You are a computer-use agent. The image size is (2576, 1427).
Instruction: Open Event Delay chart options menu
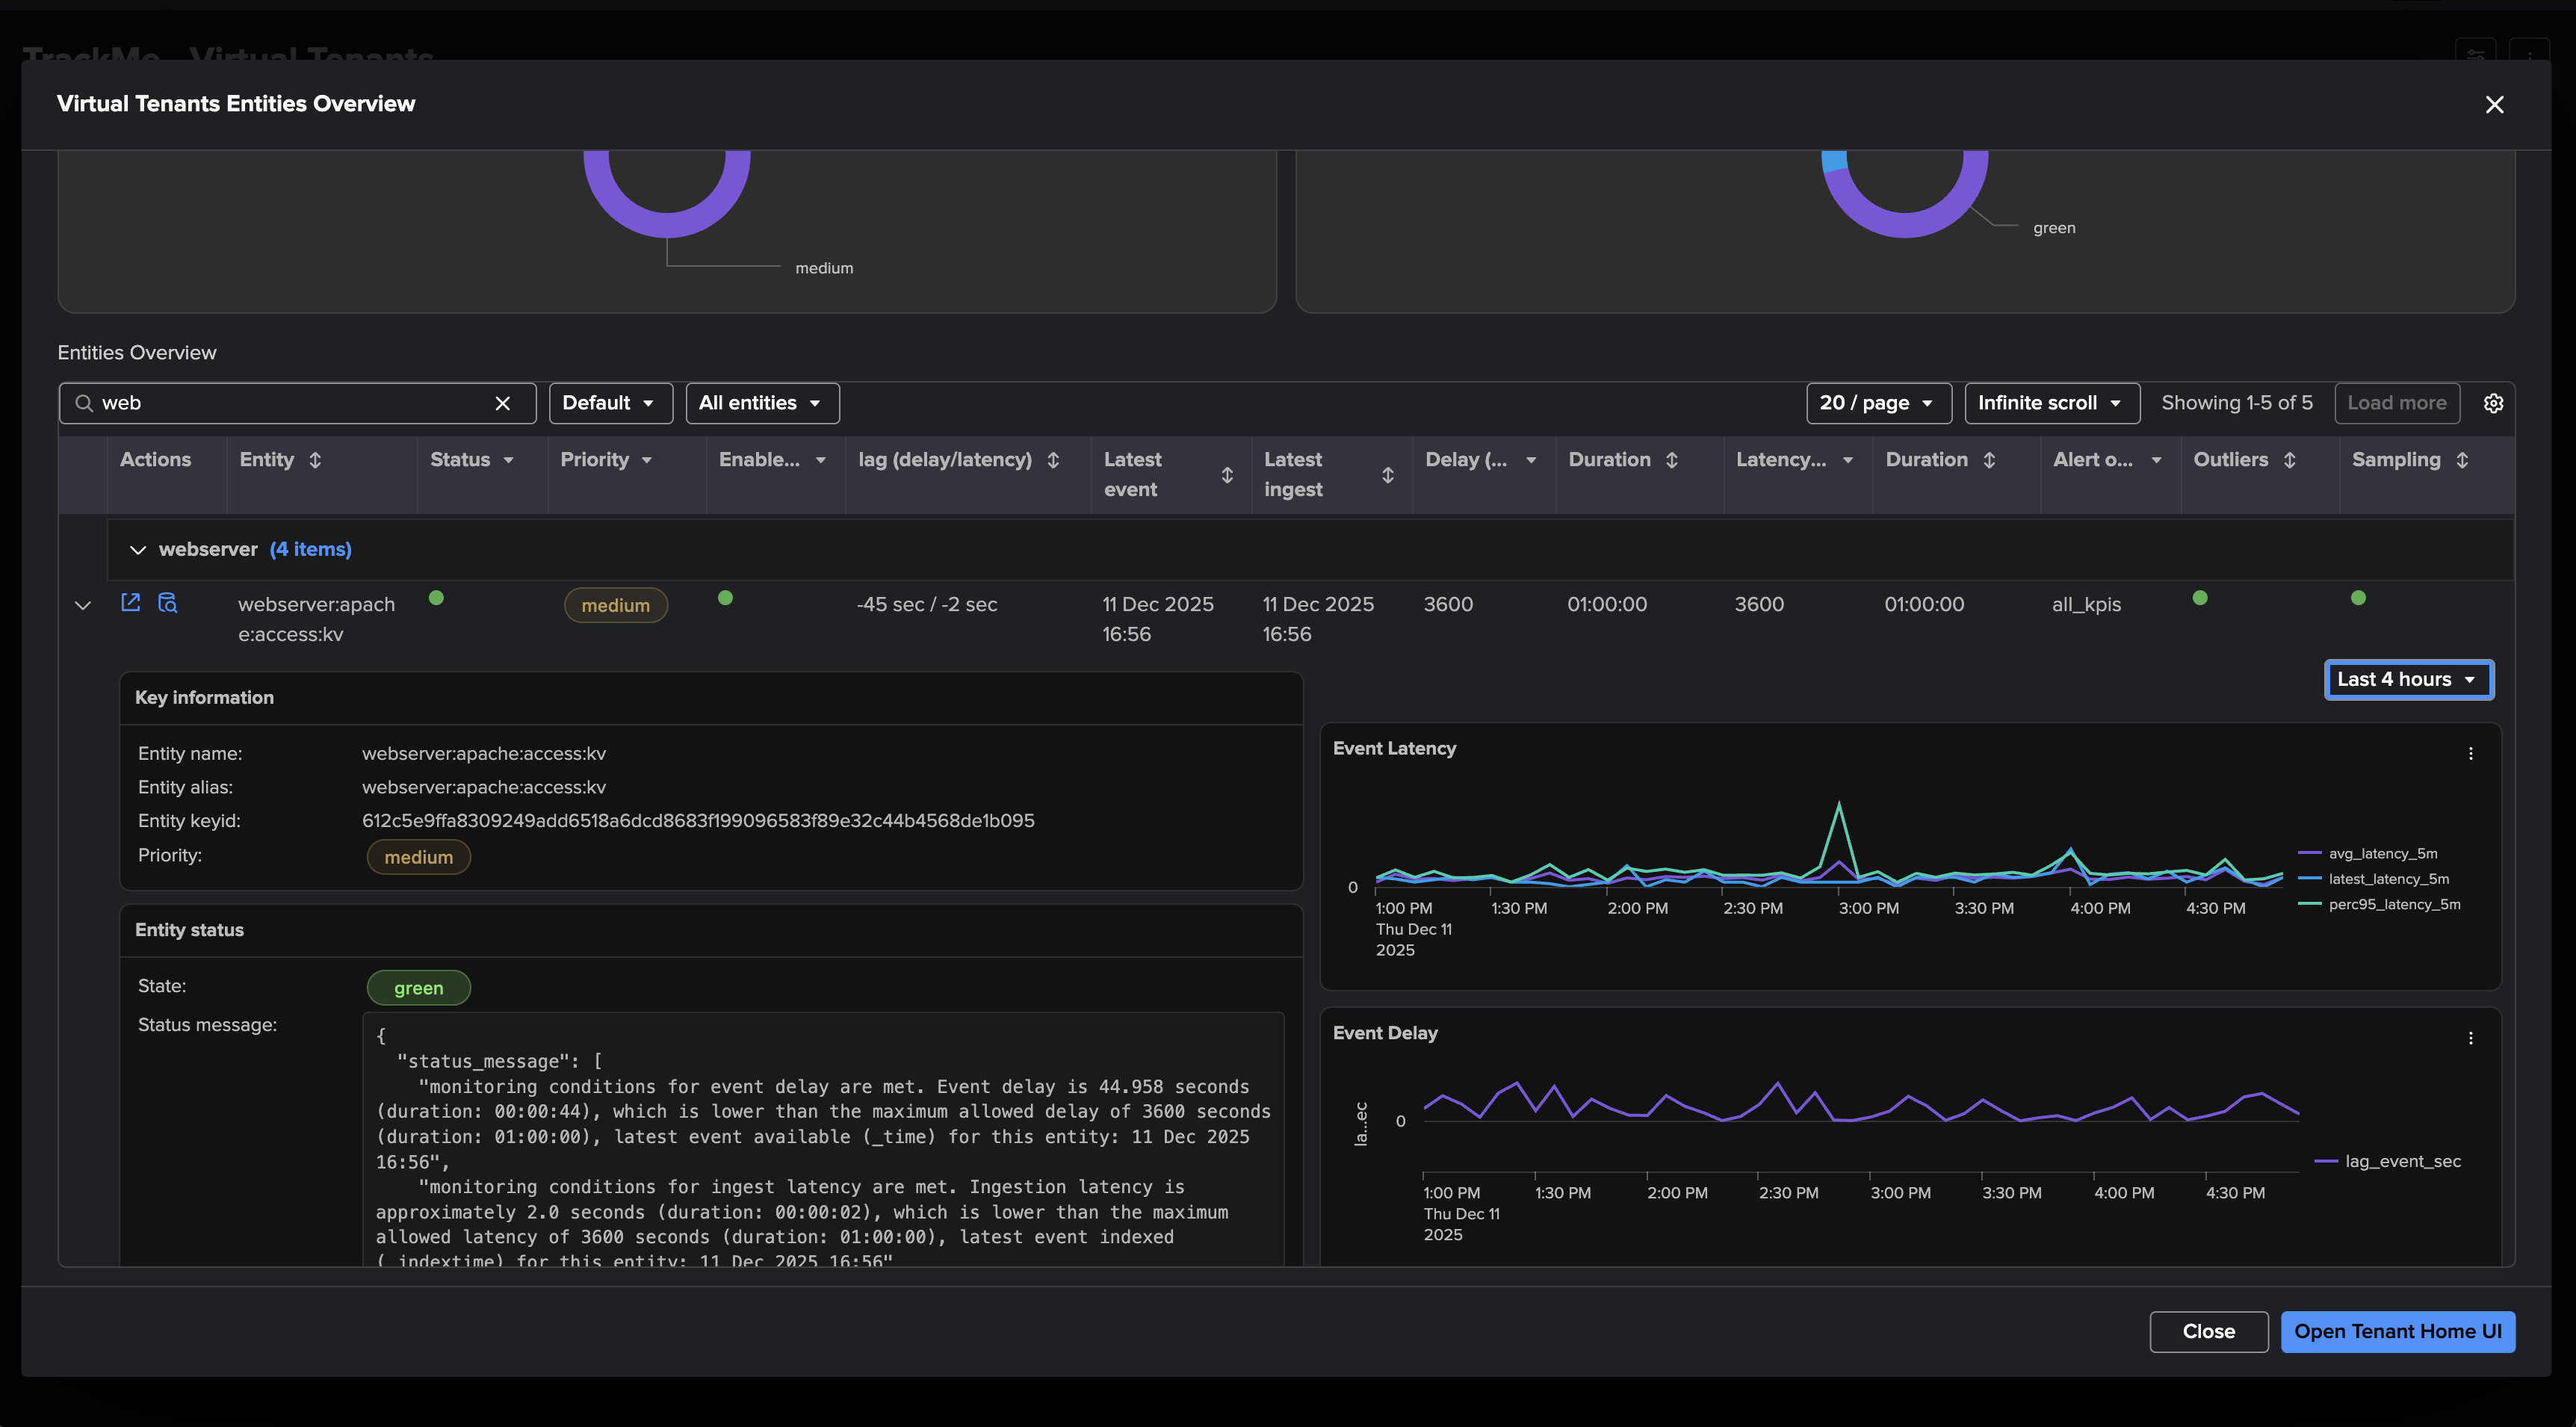coord(2470,1038)
